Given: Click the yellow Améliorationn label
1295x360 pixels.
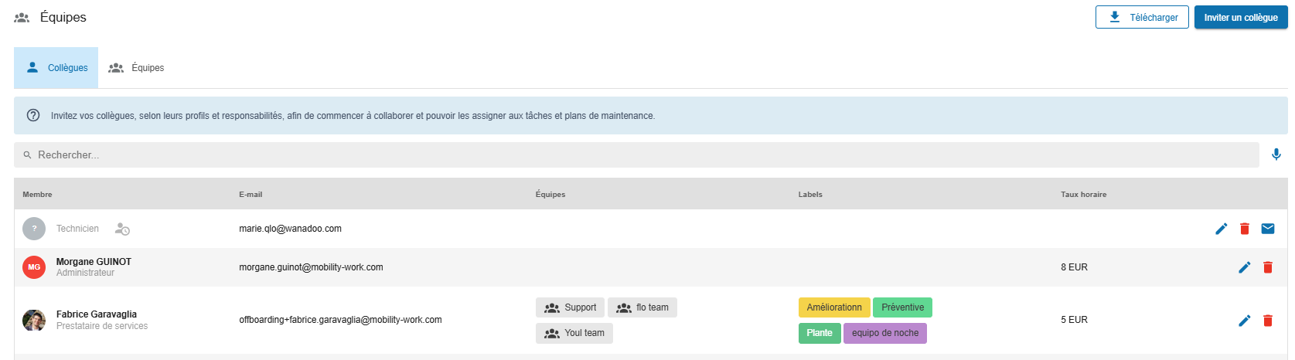Looking at the screenshot, I should 833,307.
